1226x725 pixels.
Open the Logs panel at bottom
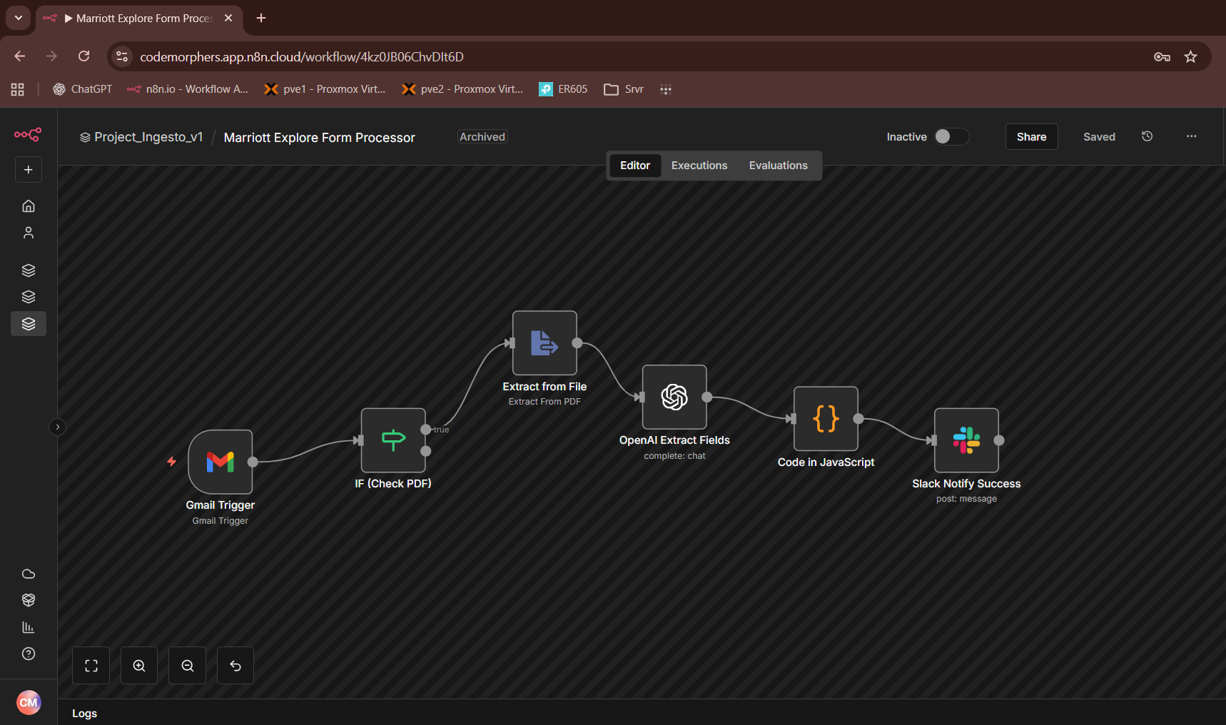[85, 714]
